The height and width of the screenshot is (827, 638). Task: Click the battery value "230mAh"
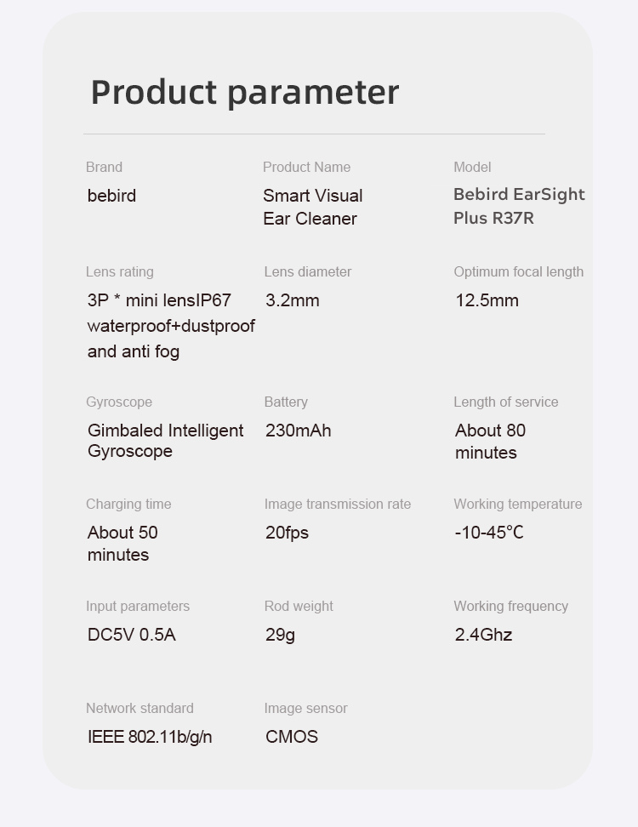point(298,431)
